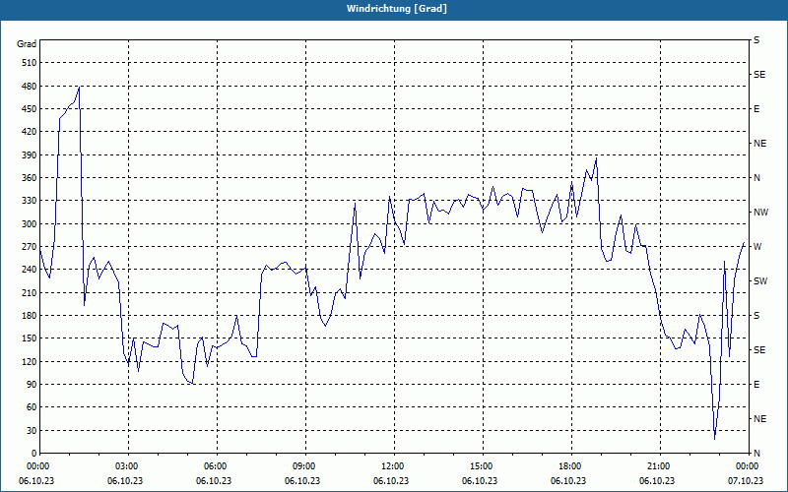Click the Grad unit label

click(27, 44)
